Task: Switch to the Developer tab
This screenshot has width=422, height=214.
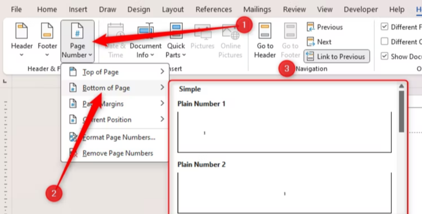Action: 361,10
